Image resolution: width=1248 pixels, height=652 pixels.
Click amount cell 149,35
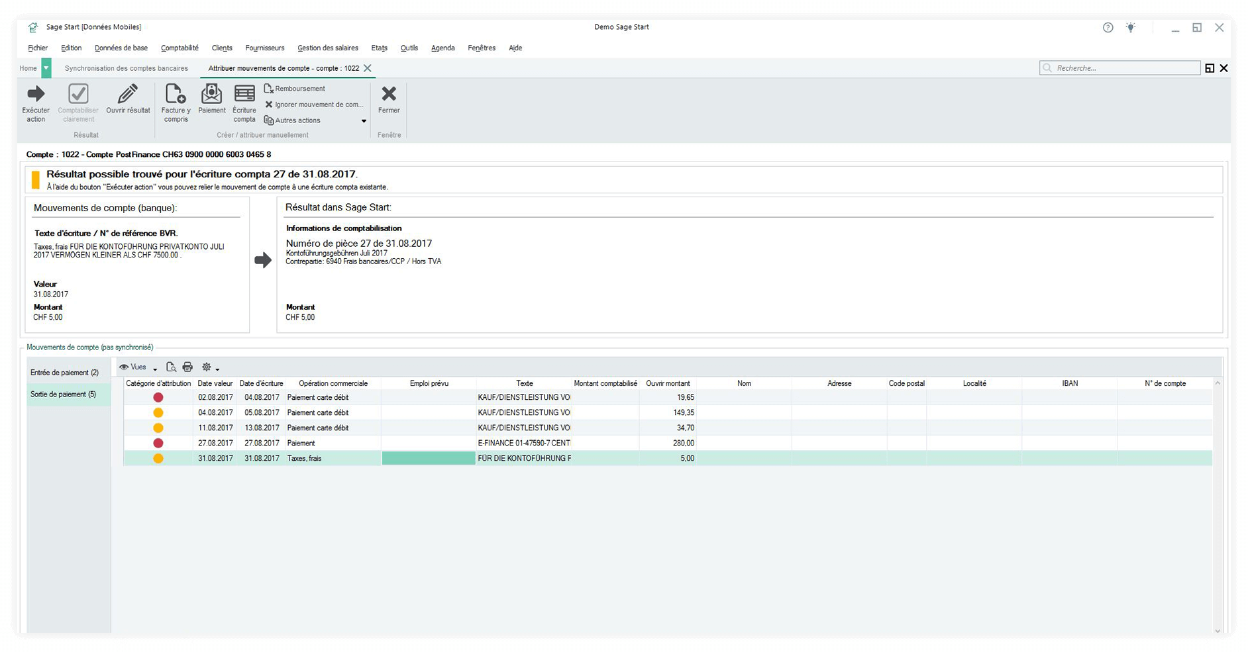pyautogui.click(x=668, y=413)
